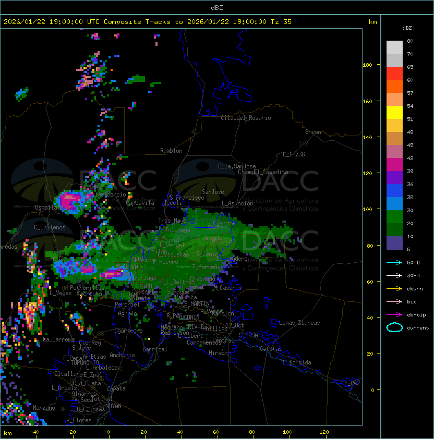Pick the light orange swatch between 57 and 54
The image size is (434, 439).
click(x=394, y=100)
